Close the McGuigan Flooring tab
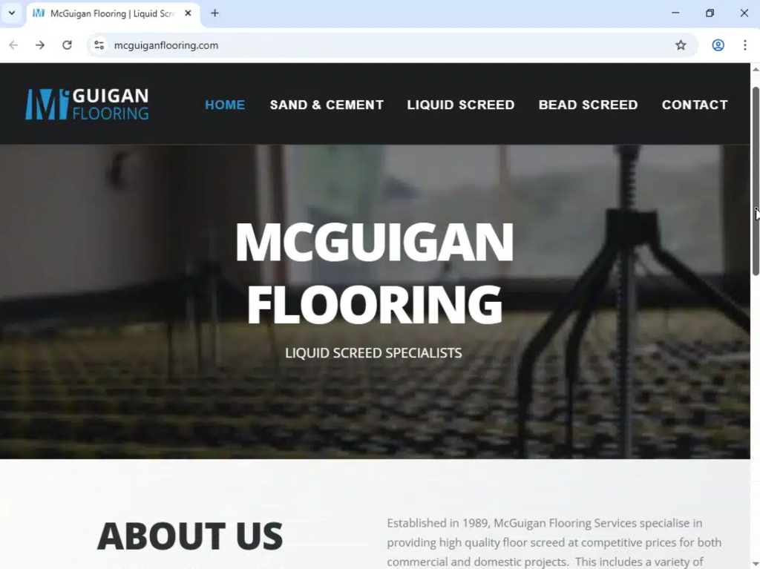 188,13
